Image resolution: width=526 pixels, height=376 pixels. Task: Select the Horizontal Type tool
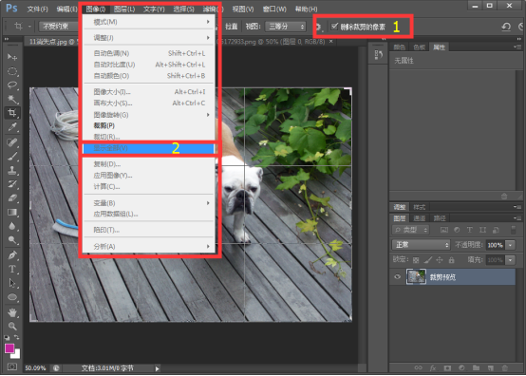[12, 269]
